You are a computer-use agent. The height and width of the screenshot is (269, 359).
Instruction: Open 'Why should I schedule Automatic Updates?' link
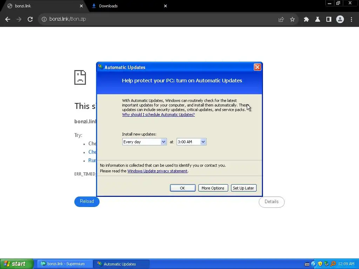click(158, 115)
